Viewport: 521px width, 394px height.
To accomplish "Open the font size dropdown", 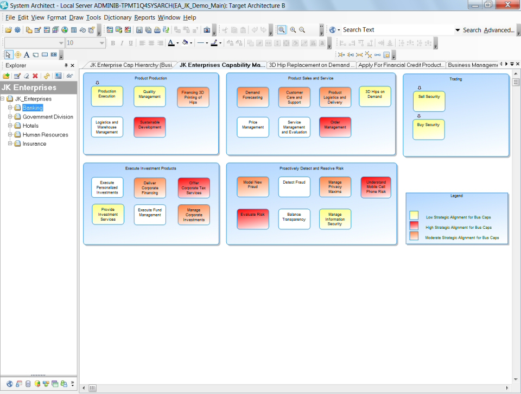I will coord(103,42).
